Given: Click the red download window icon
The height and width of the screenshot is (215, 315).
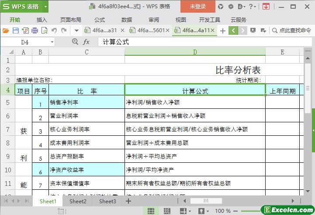Looking at the screenshot, I should (266, 7).
